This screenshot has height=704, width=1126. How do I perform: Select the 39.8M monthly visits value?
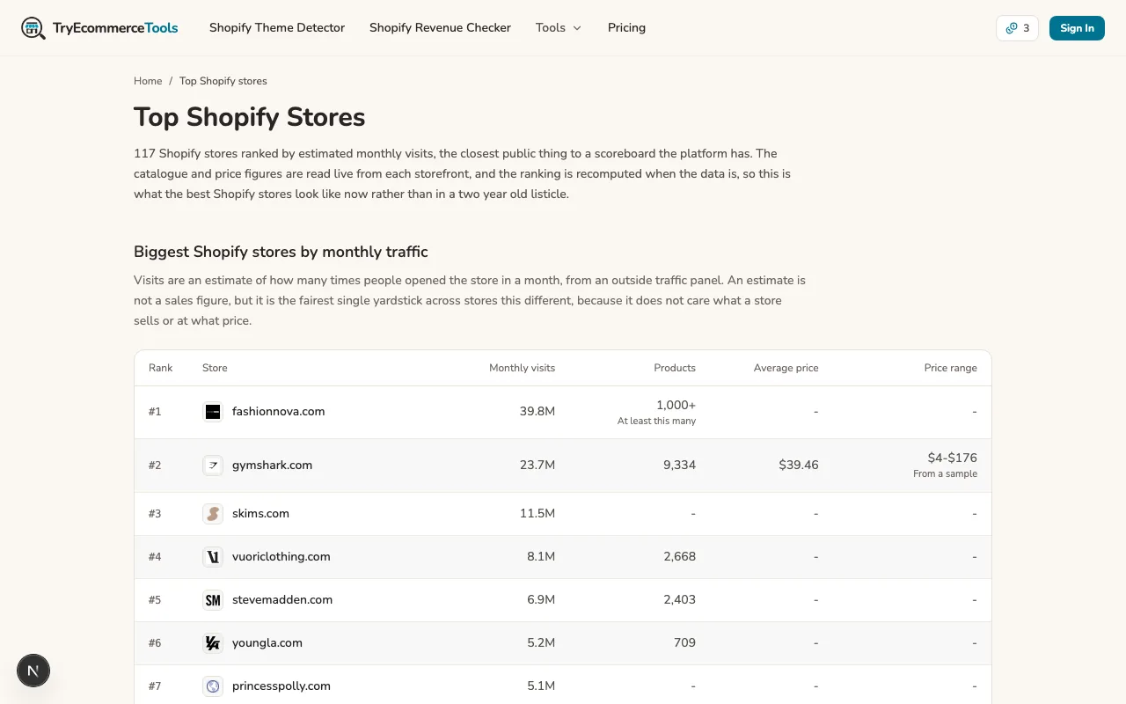(x=537, y=412)
